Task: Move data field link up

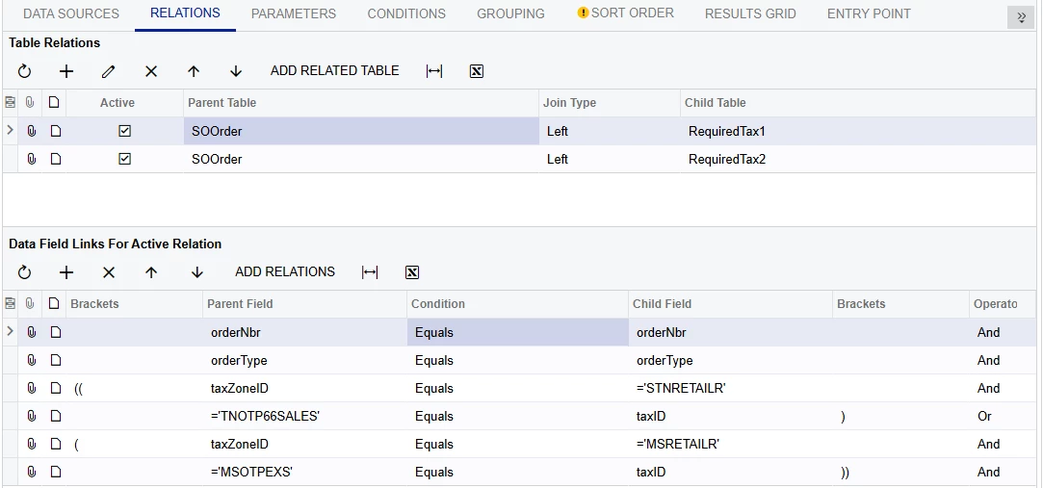Action: (151, 272)
